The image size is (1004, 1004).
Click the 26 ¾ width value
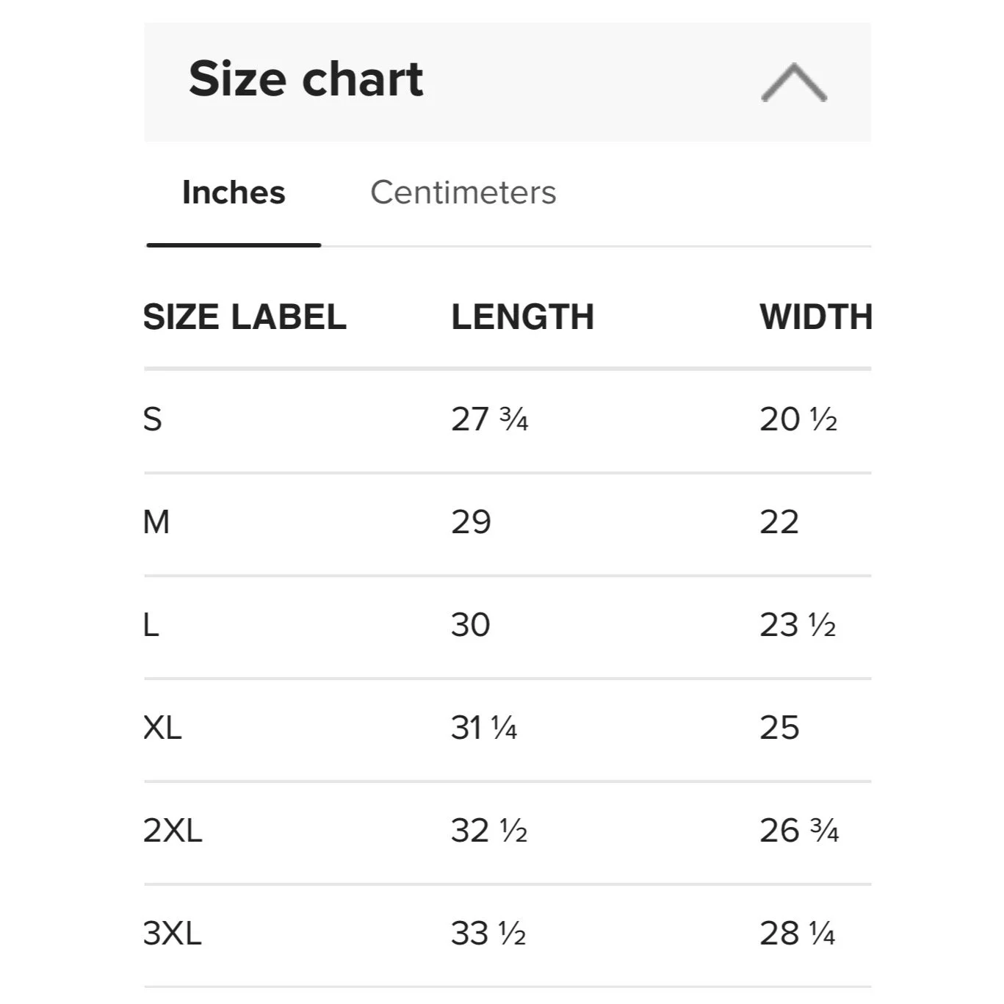coord(798,831)
